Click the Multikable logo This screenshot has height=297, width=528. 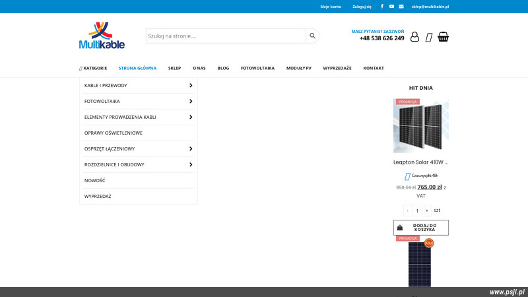tap(102, 36)
